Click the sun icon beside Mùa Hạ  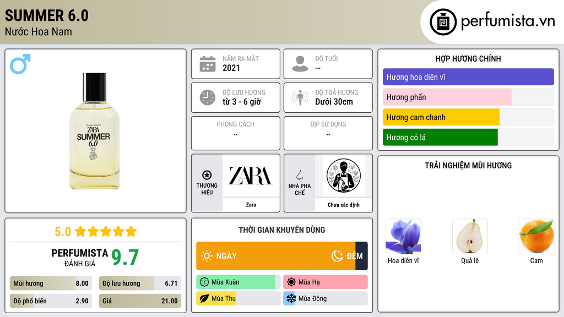291,282
